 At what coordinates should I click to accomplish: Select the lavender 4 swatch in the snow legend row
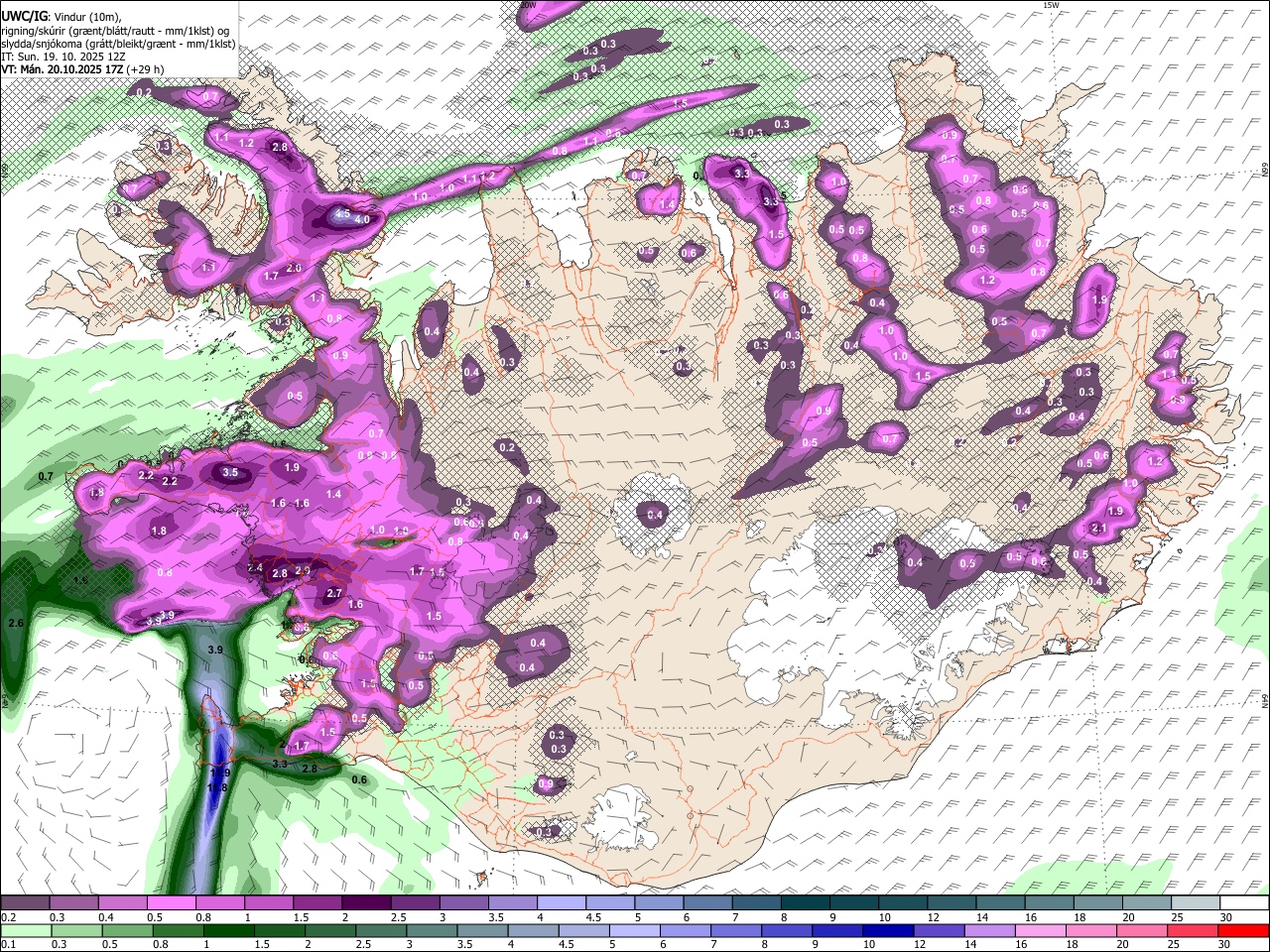[562, 903]
